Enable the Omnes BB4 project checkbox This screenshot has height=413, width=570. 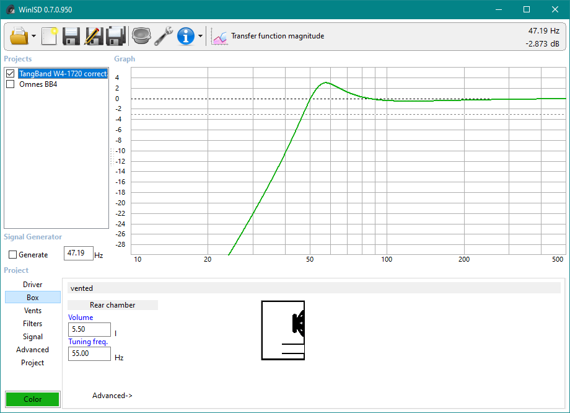[10, 84]
